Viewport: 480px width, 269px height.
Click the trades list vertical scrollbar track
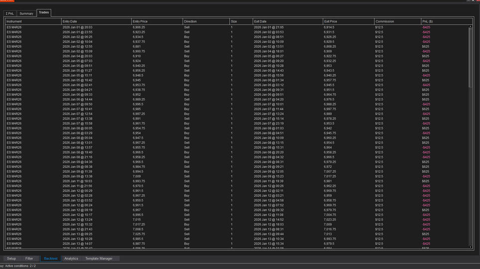471,174
